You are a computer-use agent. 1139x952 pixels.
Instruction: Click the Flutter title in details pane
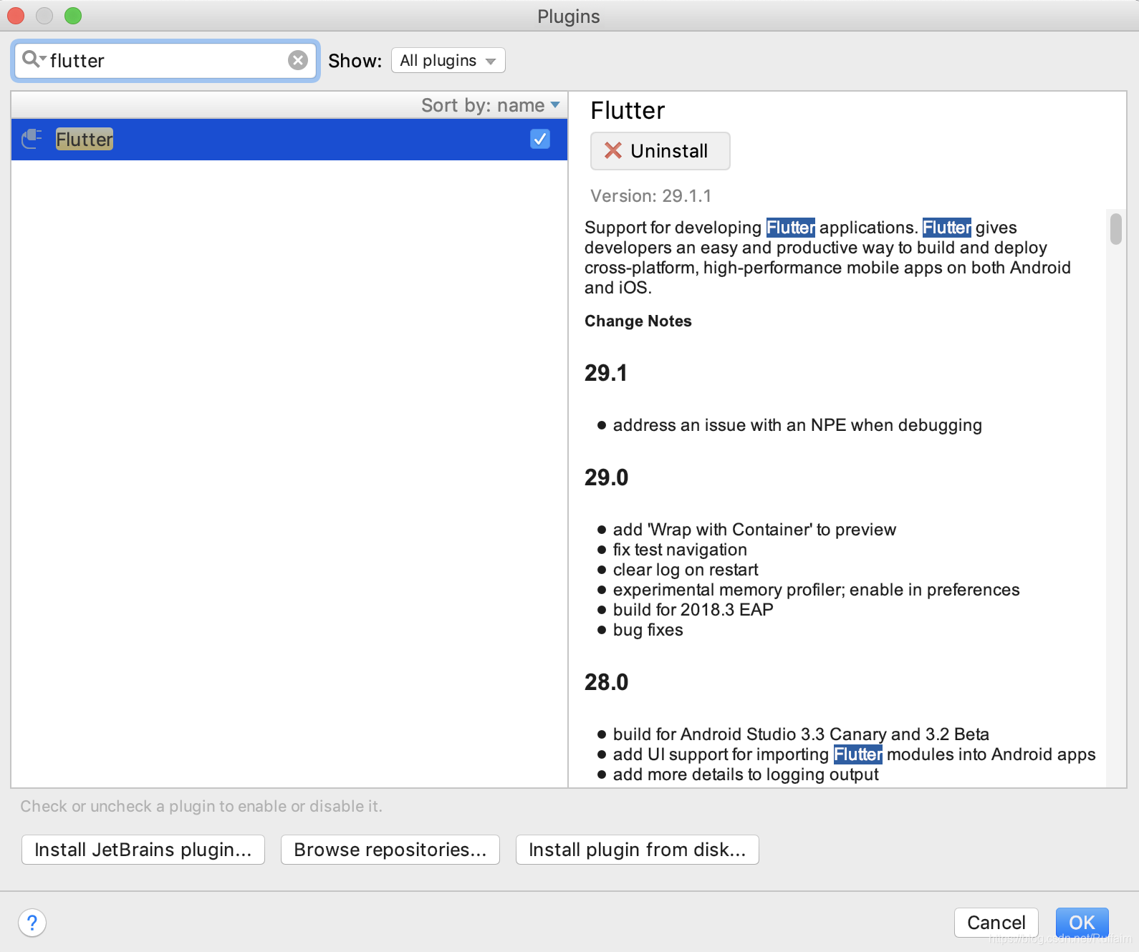click(628, 111)
